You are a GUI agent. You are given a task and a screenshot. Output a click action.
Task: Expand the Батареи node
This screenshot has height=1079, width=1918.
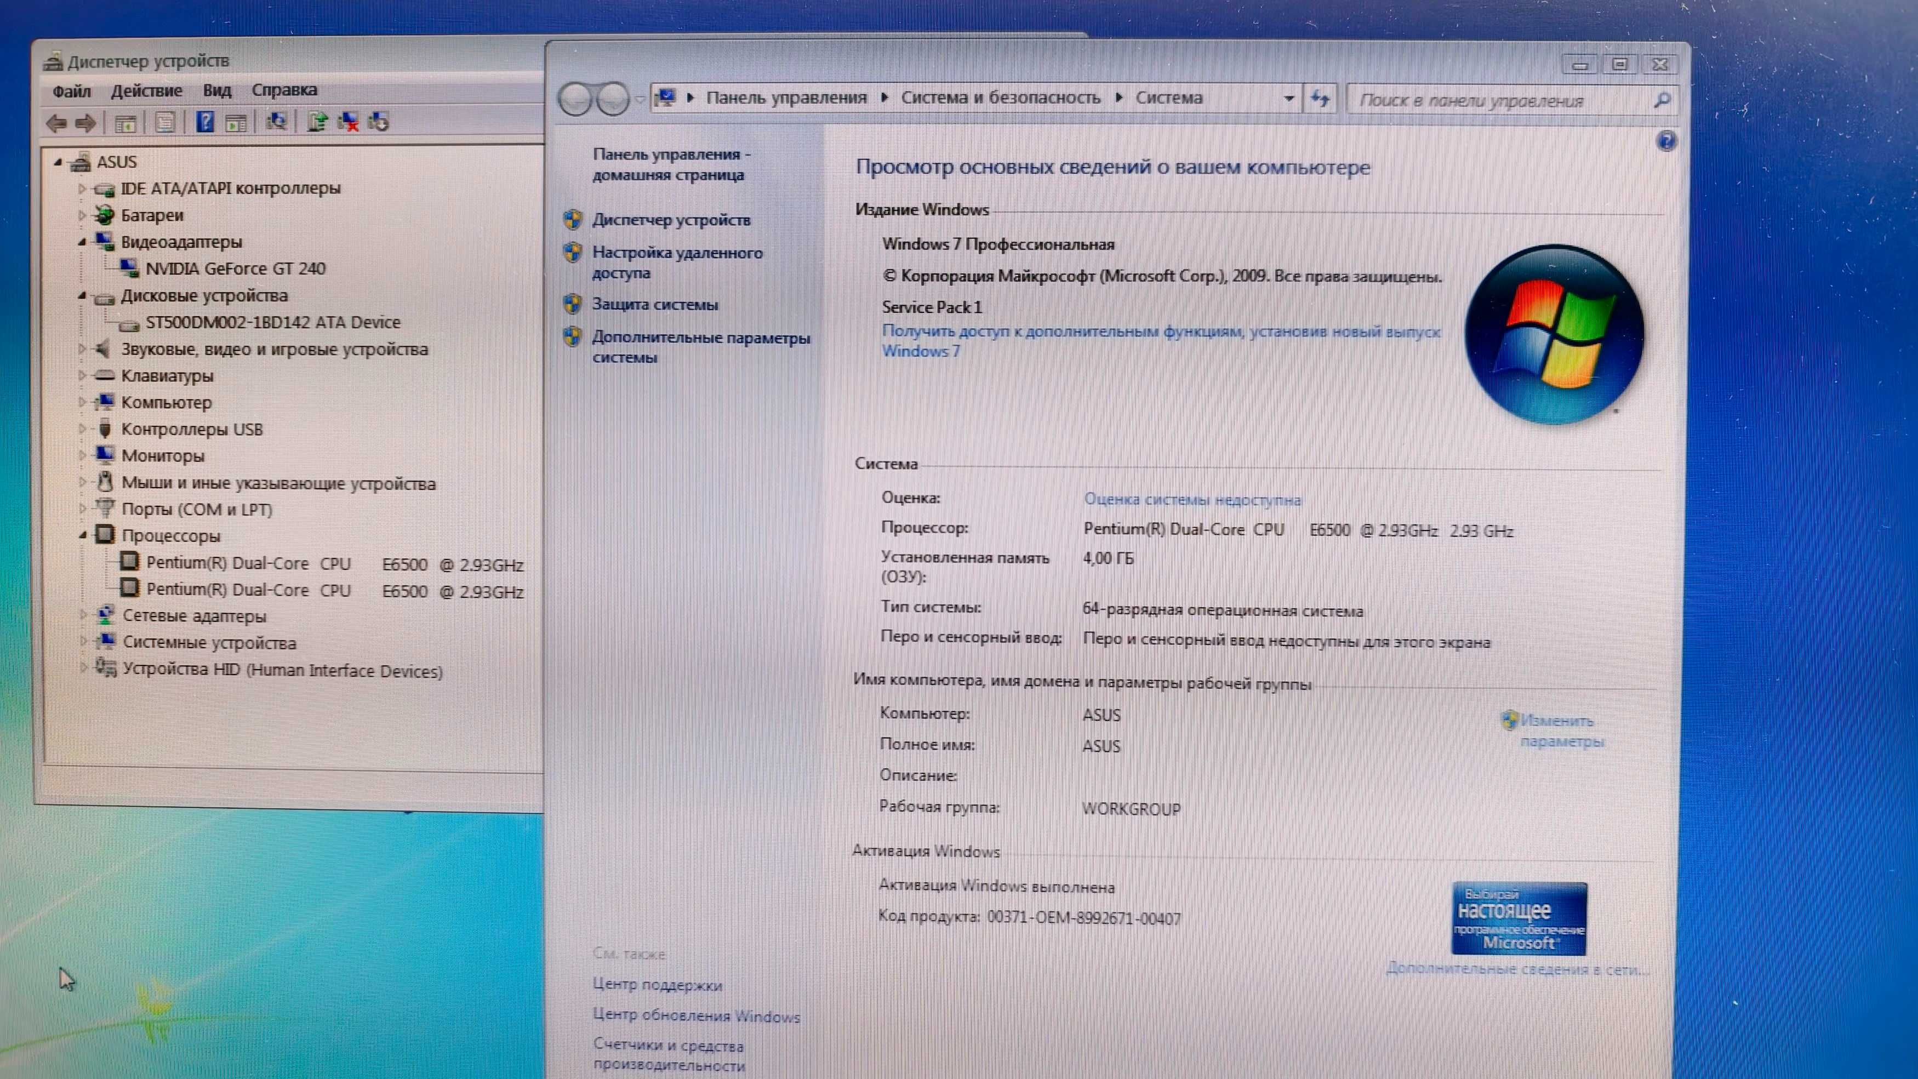[82, 215]
